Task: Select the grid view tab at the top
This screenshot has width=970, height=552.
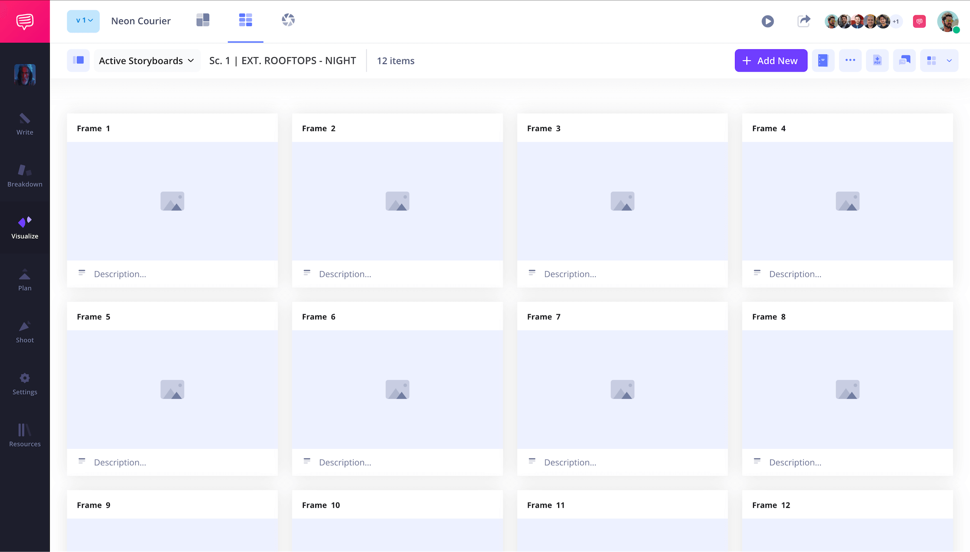Action: pos(246,20)
